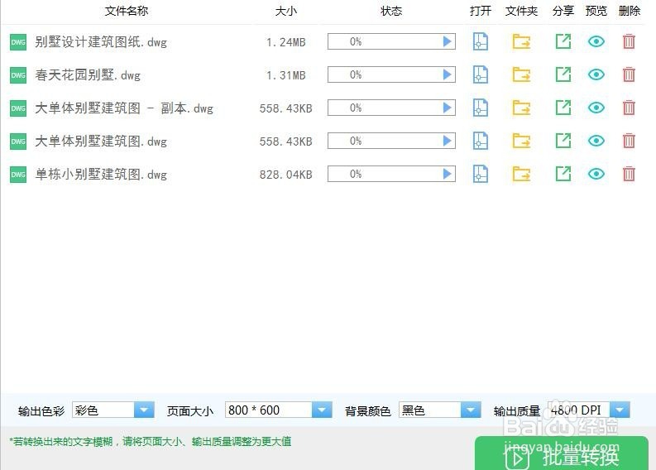This screenshot has width=656, height=470.
Task: Click the DWG file icon of 春天花园别墅.dwg
Action: pyautogui.click(x=18, y=75)
